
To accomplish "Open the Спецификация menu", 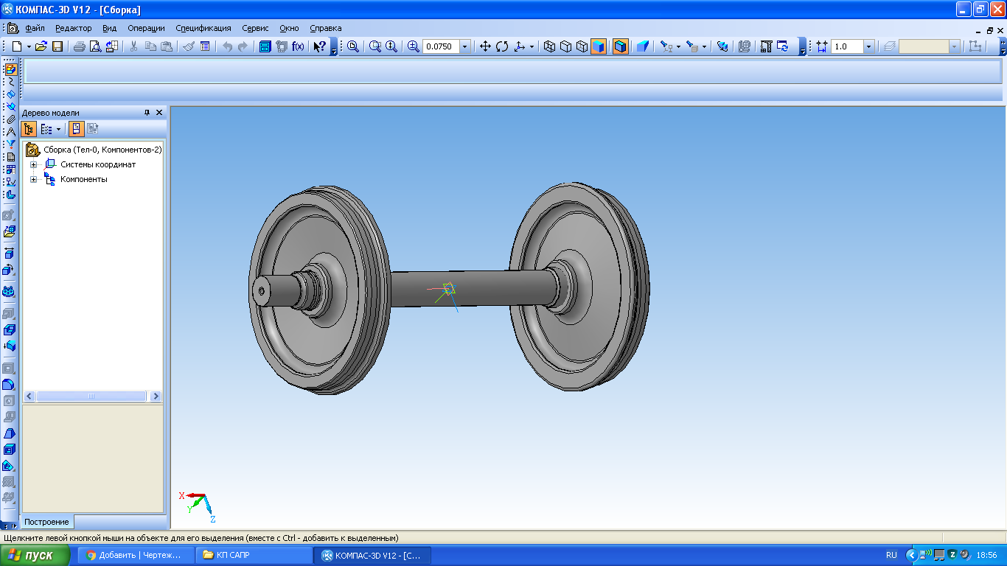I will 203,28.
